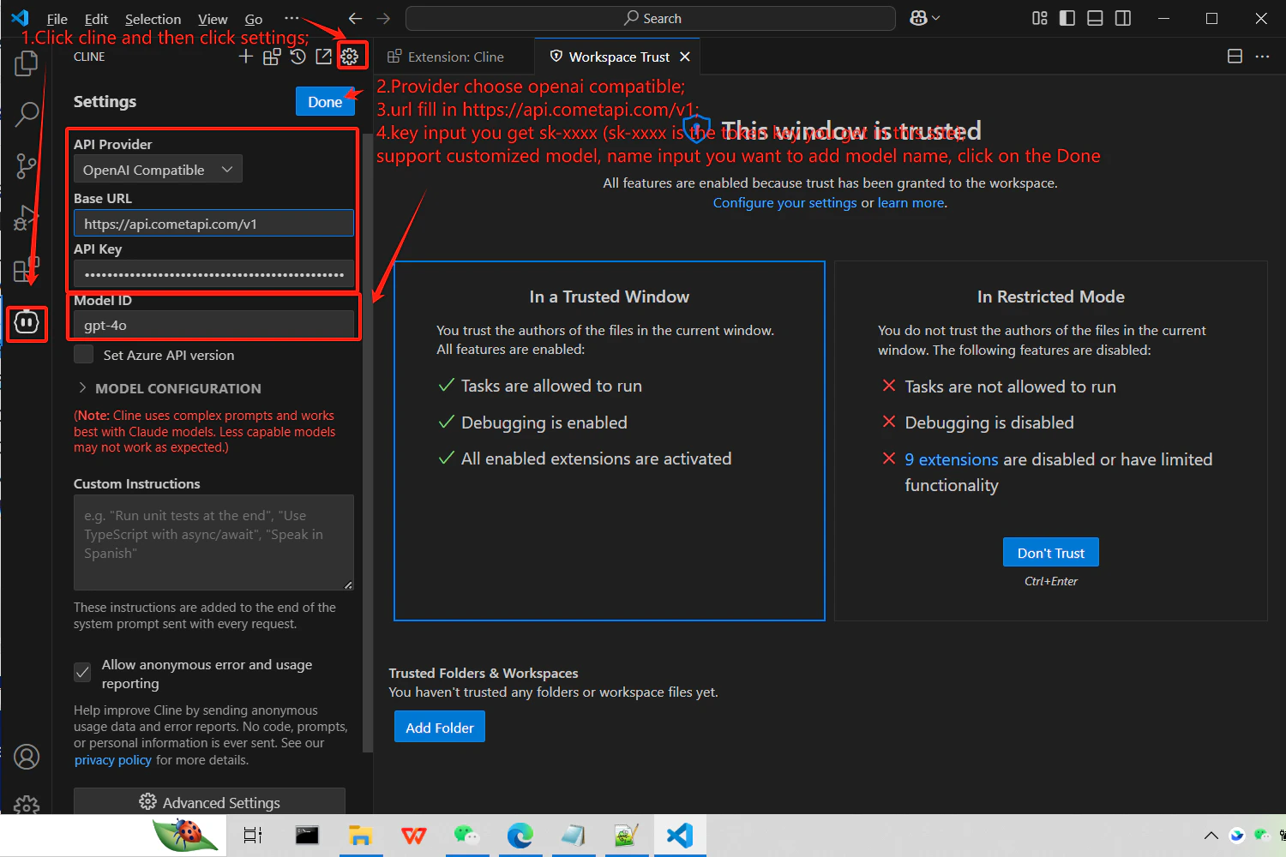Screen dimensions: 1286x857
Task: Open Cline settings gear icon
Action: (350, 56)
